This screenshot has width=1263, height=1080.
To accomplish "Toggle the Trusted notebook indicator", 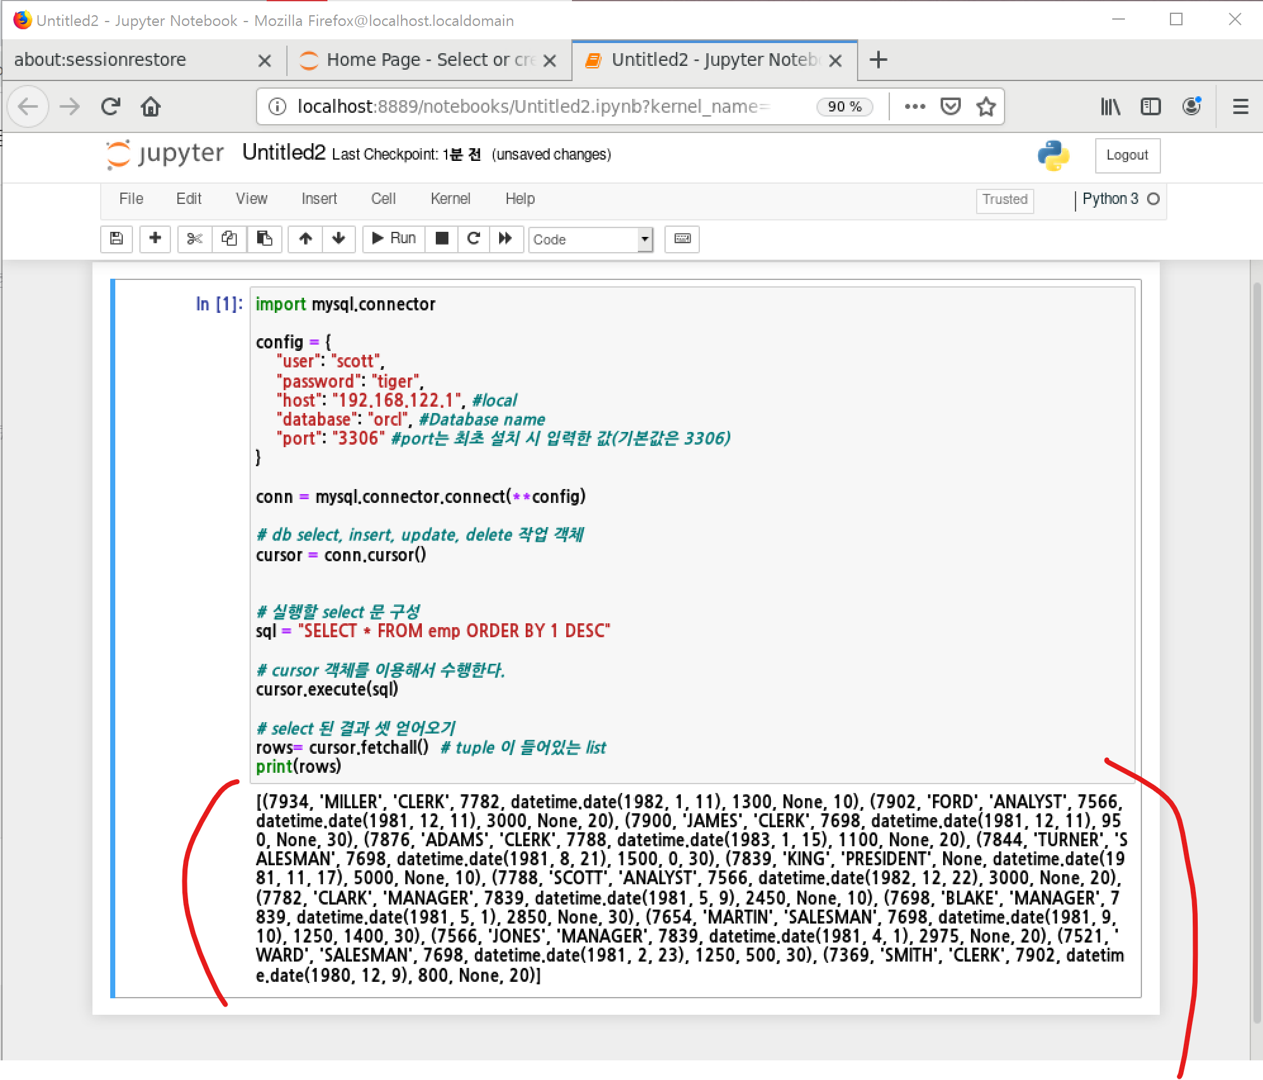I will 1005,200.
